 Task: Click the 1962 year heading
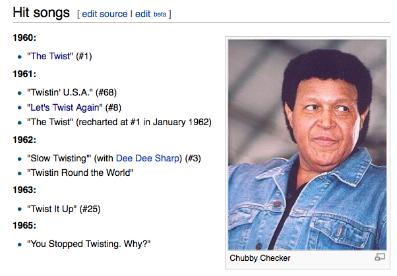tap(24, 140)
